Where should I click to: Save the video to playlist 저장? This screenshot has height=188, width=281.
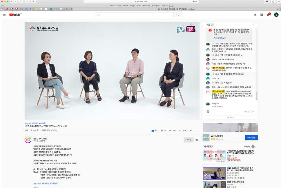(x=182, y=131)
